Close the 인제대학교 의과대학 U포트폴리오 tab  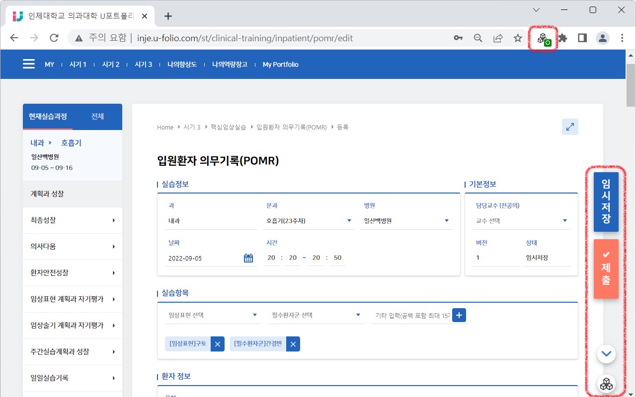(x=145, y=16)
